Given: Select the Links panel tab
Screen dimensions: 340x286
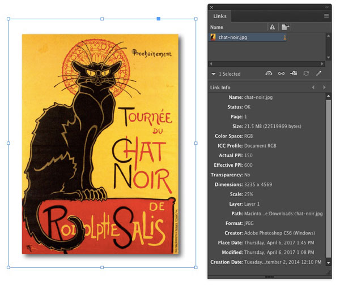Looking at the screenshot, I should (220, 16).
